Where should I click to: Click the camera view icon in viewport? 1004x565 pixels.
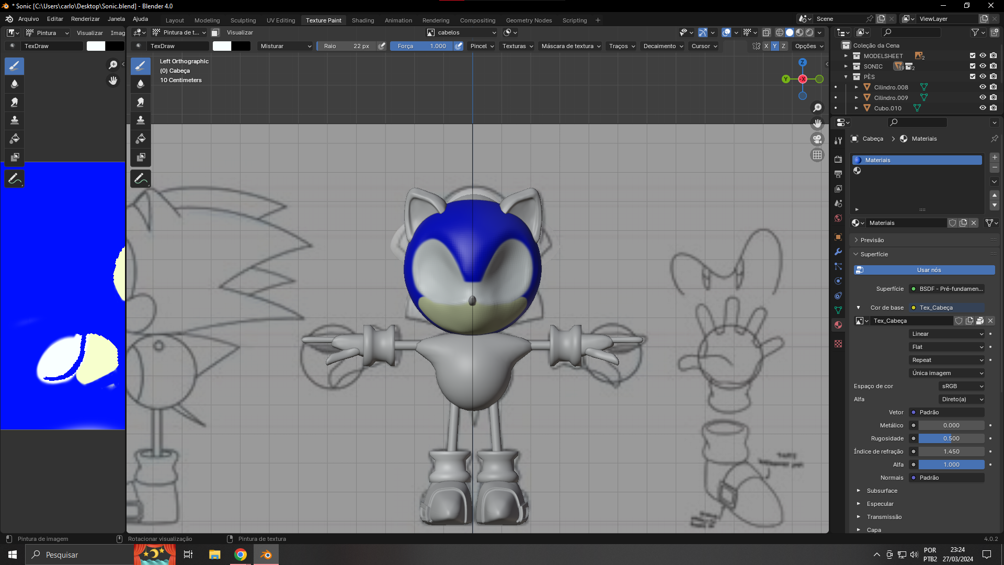pos(817,139)
